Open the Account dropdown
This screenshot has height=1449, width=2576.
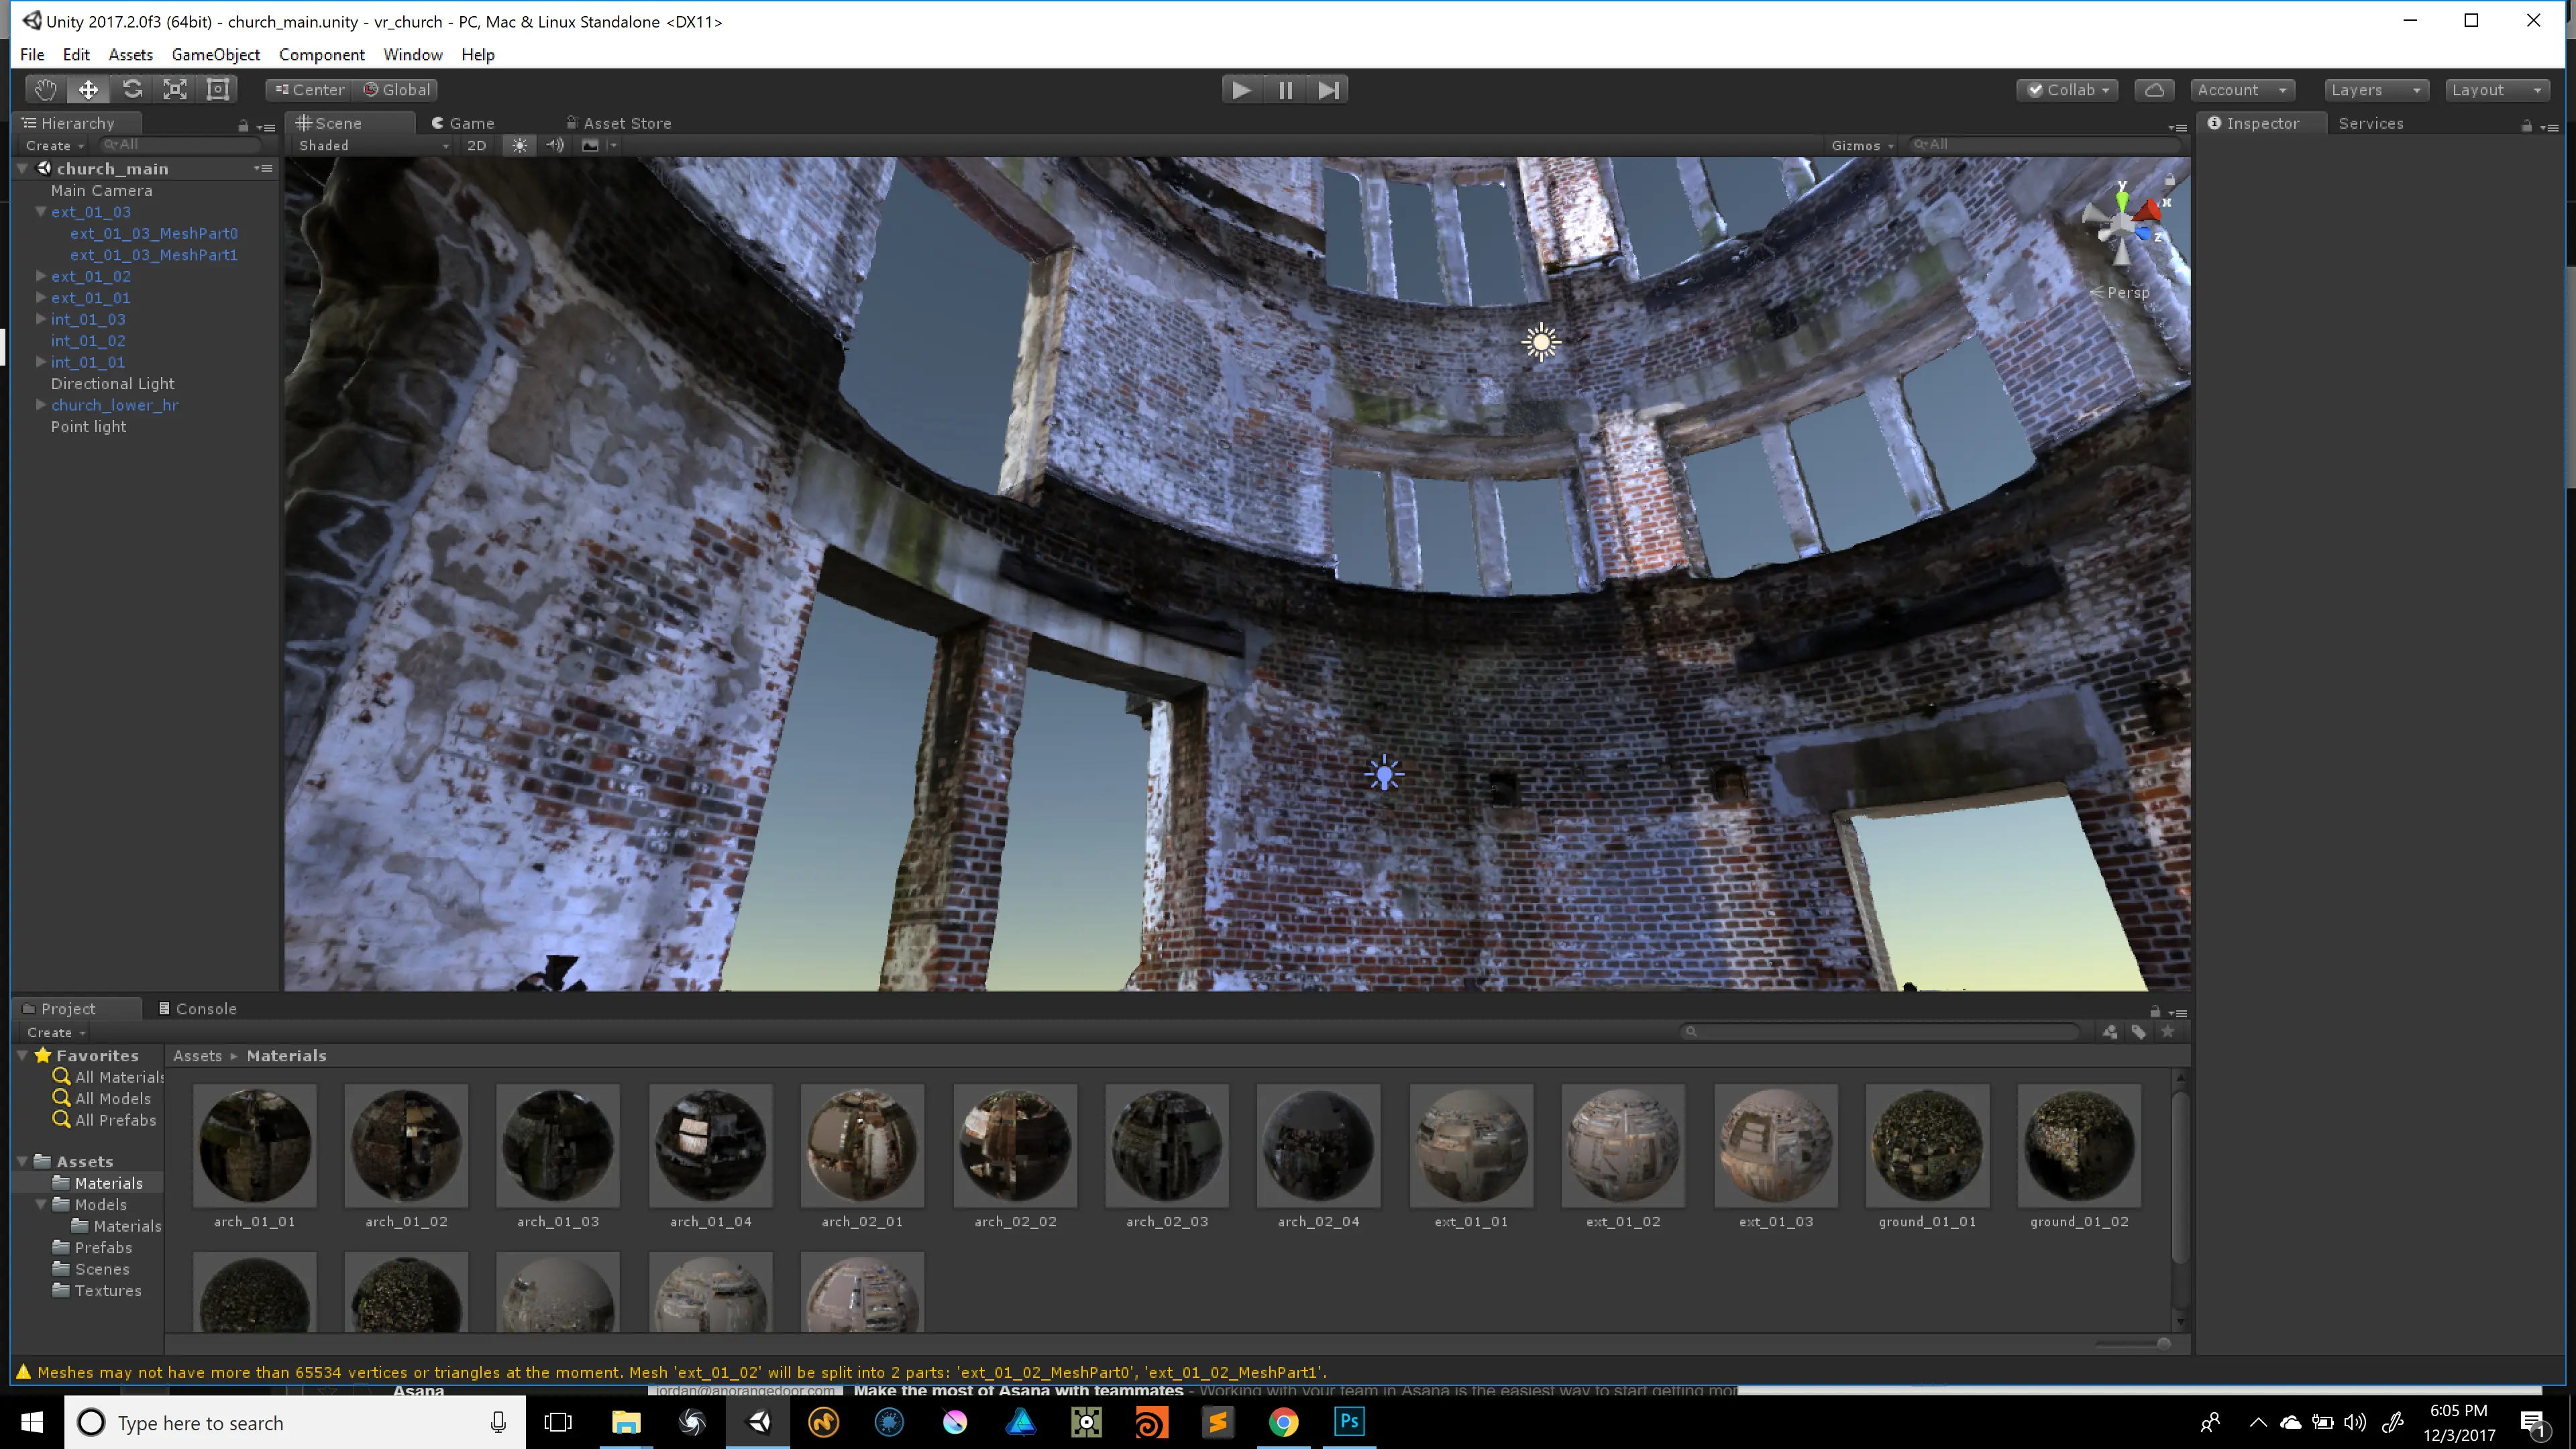coord(2242,90)
